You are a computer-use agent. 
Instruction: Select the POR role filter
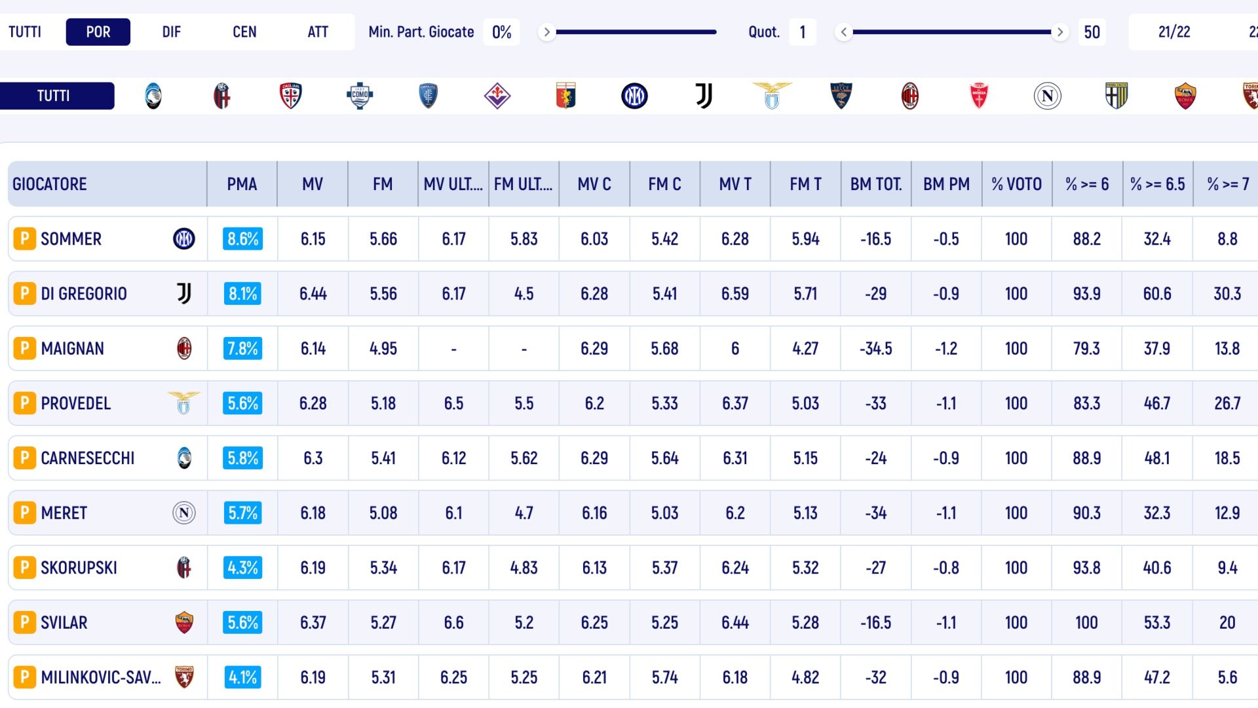98,32
